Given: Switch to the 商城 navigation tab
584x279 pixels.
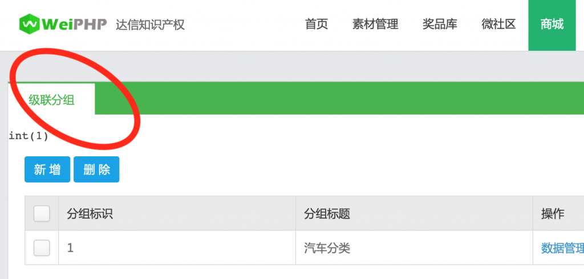Looking at the screenshot, I should click(552, 25).
